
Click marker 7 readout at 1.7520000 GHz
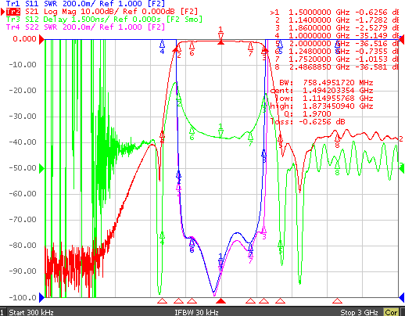[336, 59]
